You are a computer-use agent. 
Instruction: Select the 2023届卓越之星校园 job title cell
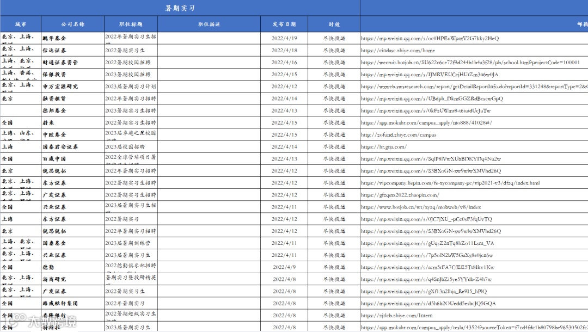point(131,134)
